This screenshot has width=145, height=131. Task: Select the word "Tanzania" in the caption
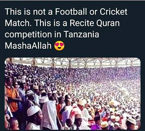coord(81,35)
